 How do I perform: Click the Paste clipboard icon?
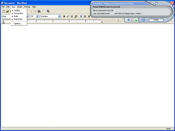pyautogui.click(x=39, y=11)
